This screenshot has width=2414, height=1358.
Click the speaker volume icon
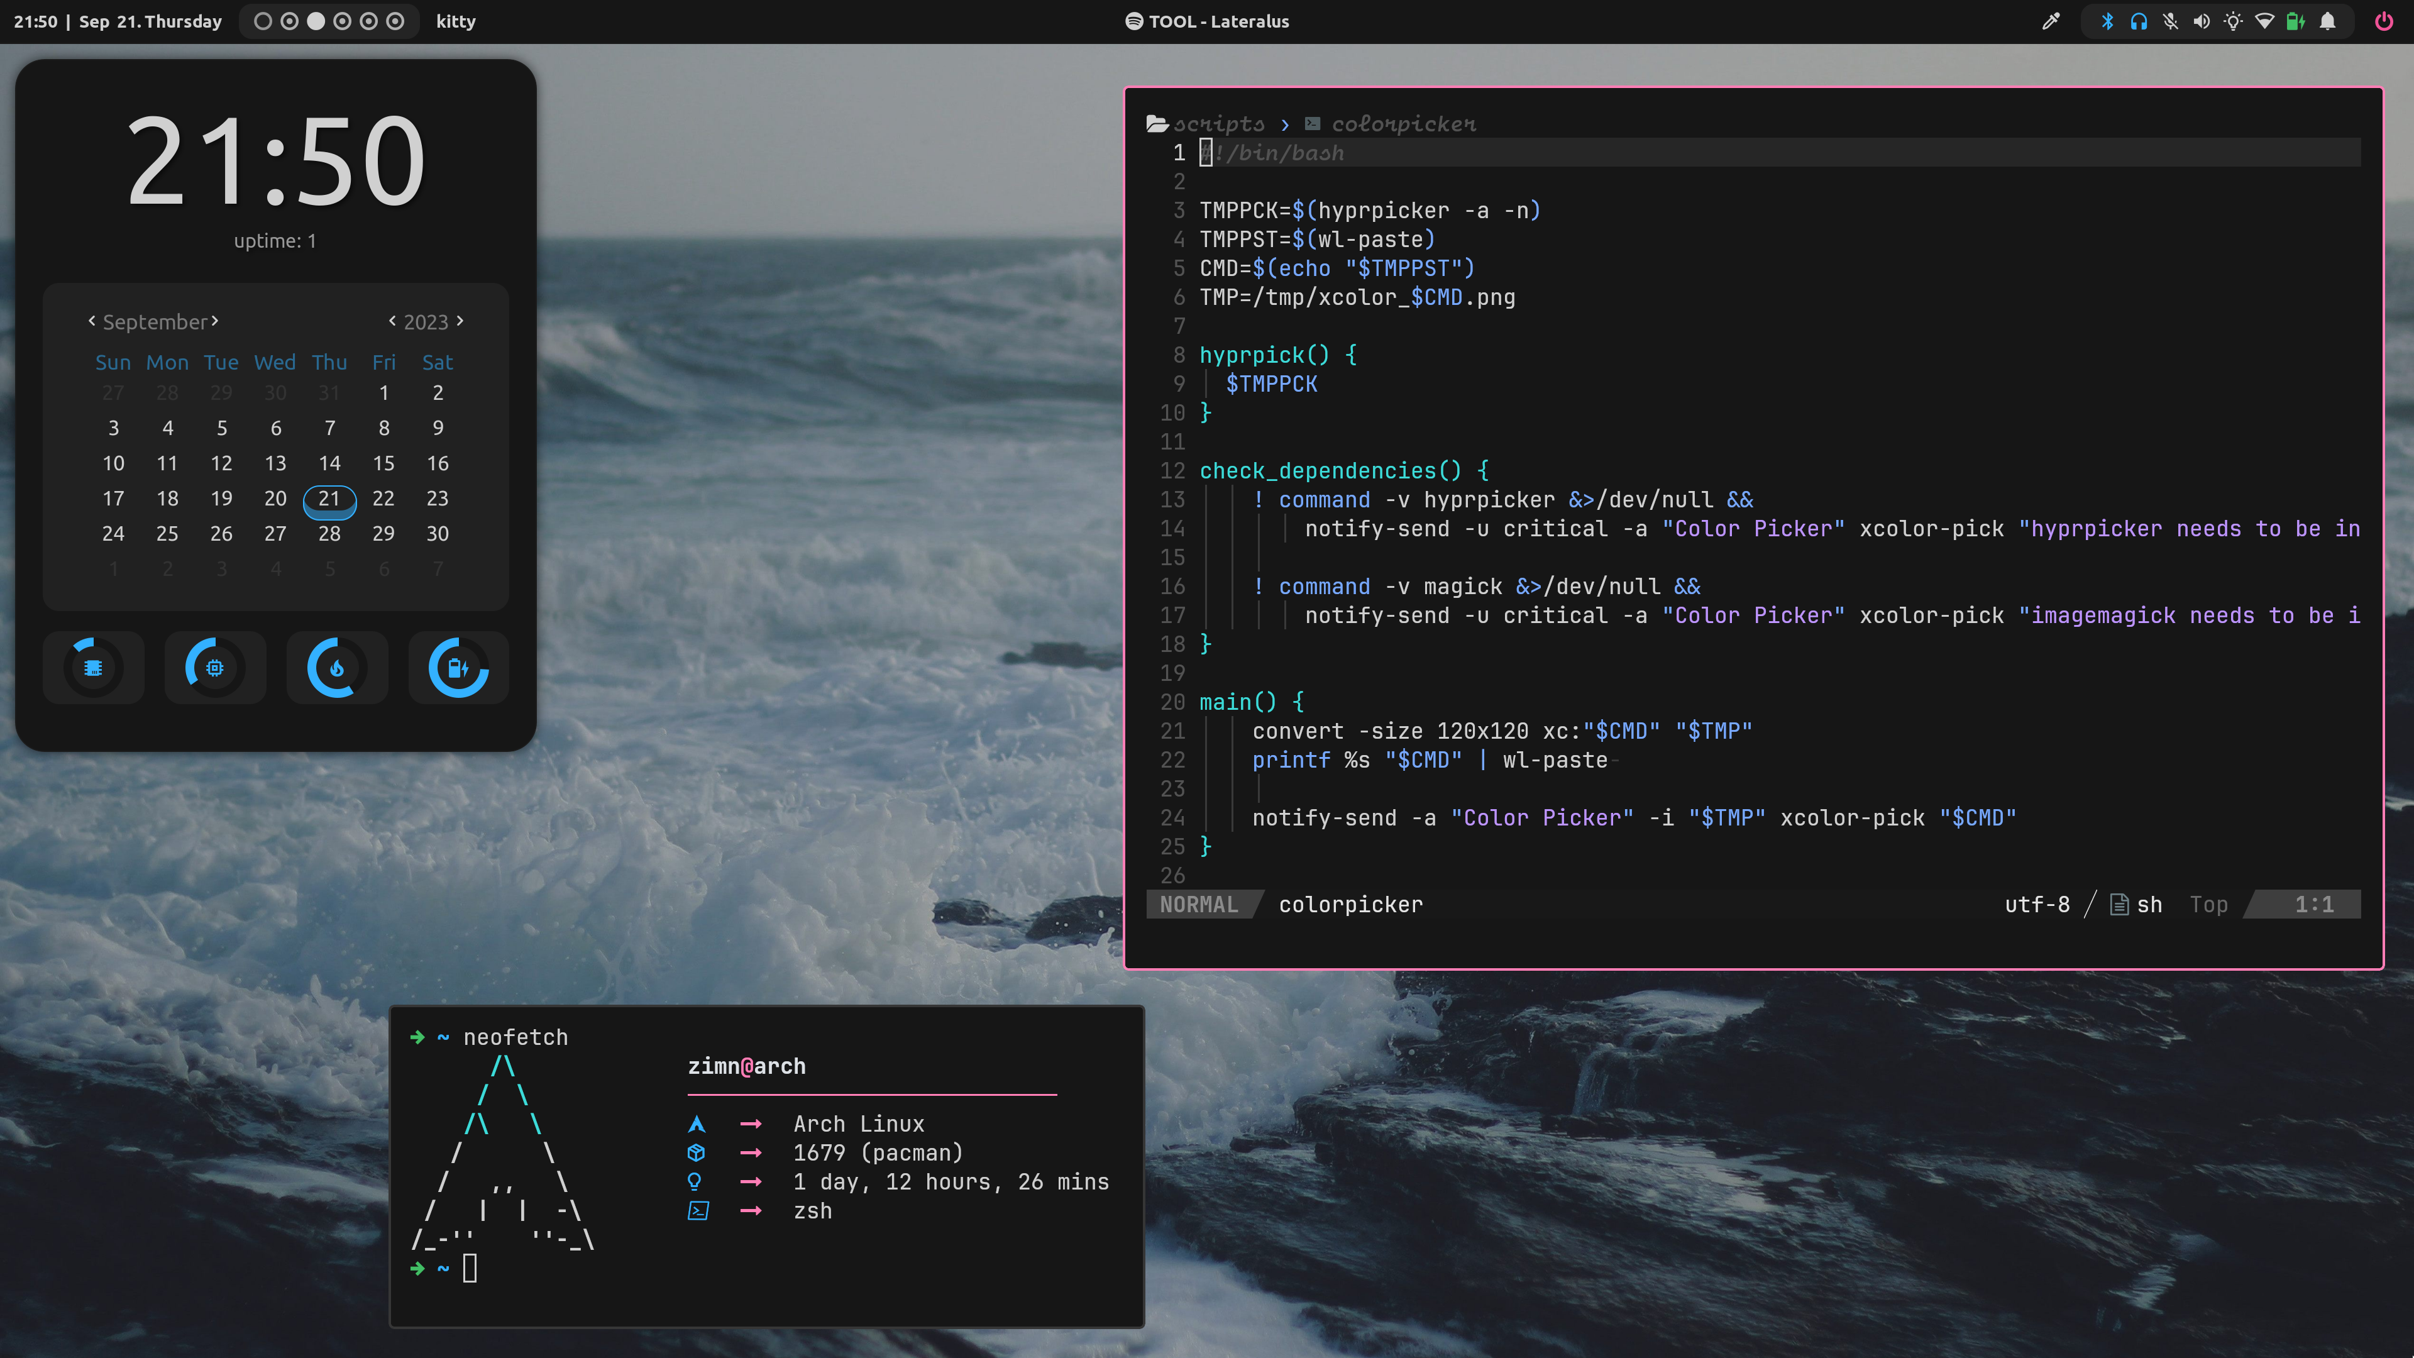click(x=2202, y=21)
